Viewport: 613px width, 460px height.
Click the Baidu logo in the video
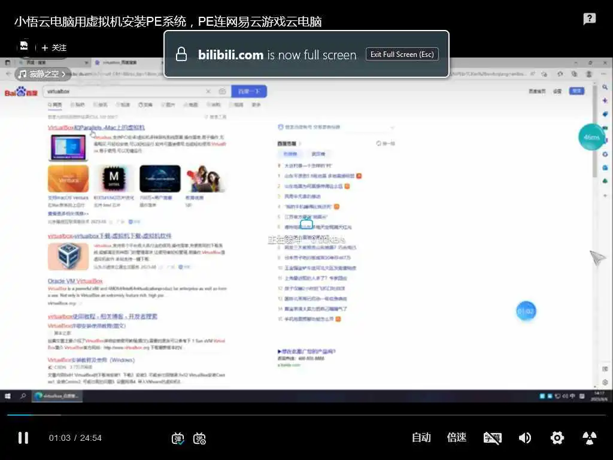(21, 92)
